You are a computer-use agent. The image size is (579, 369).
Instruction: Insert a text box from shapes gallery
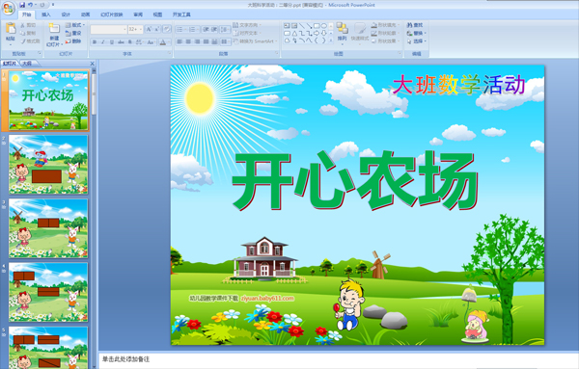tap(287, 26)
